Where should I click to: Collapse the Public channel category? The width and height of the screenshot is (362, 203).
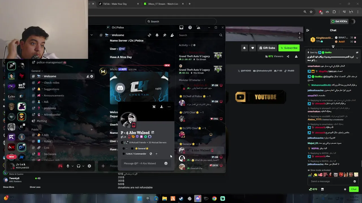[36, 129]
